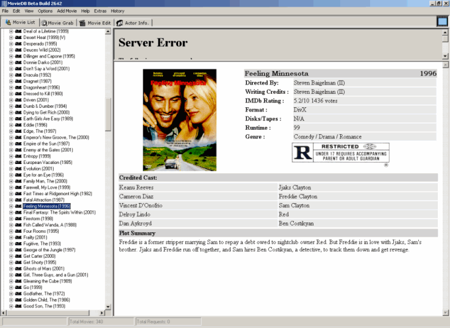This screenshot has width=450, height=328.
Task: Click Keanu Reeves in Credited Cast
Action: (x=137, y=187)
